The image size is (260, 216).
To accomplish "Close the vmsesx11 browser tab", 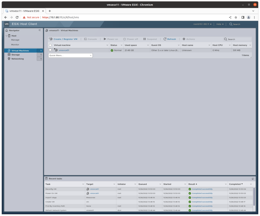I will tap(43, 11).
